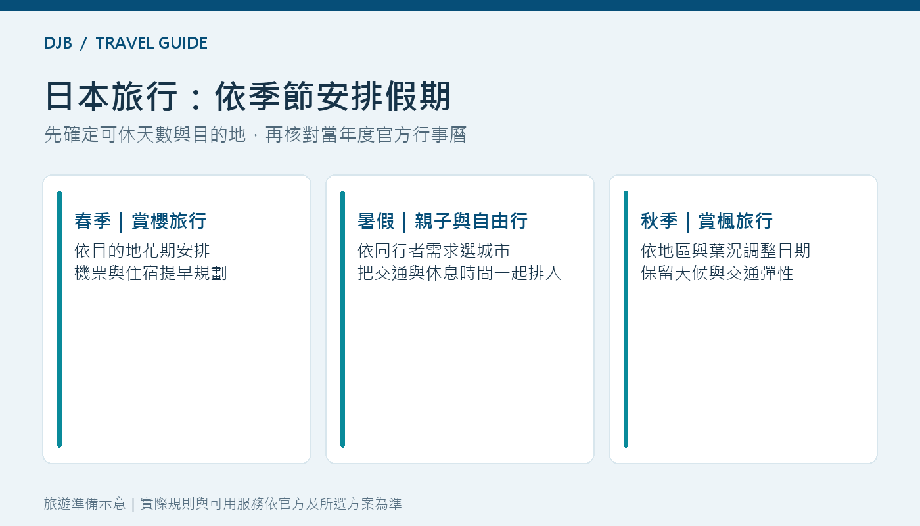
Task: Select the text 機票與住宿提早規劃
Action: pos(151,273)
